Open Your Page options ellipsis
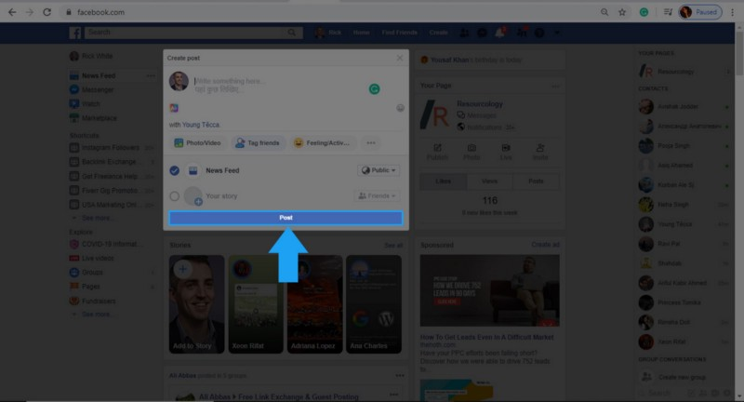This screenshot has width=744, height=402. coord(554,86)
